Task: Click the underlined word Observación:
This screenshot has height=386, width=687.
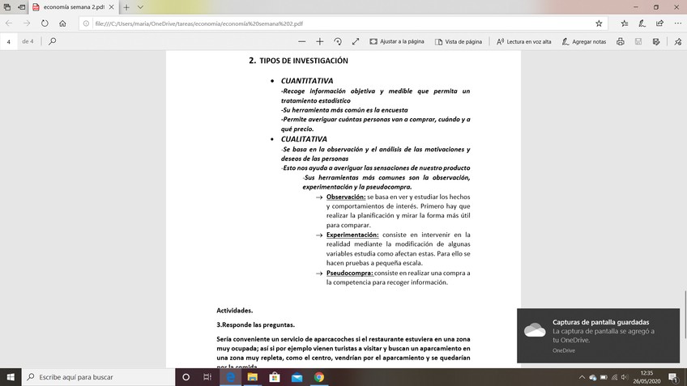Action: [346, 197]
